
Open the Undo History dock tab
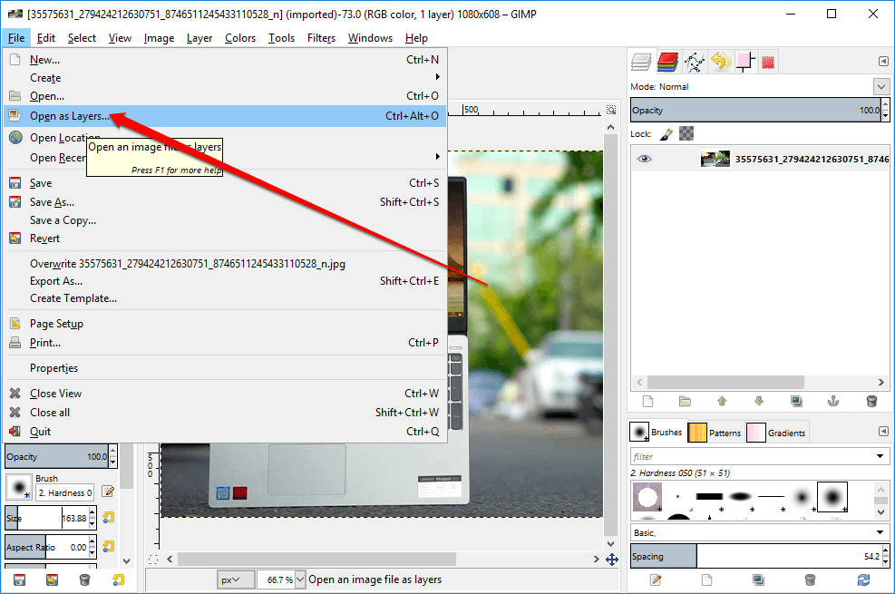pos(720,61)
